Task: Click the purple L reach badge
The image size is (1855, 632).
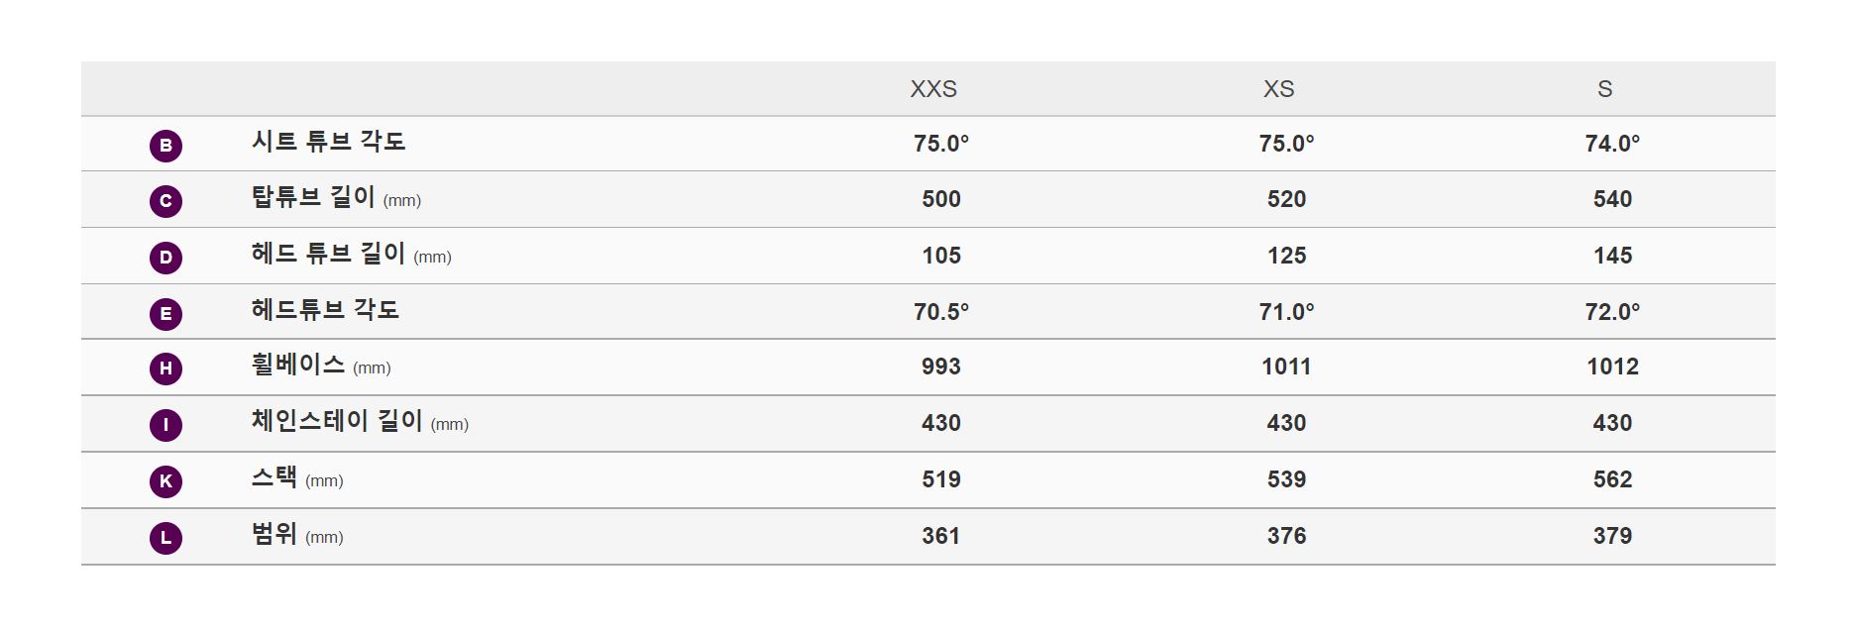Action: tap(165, 538)
